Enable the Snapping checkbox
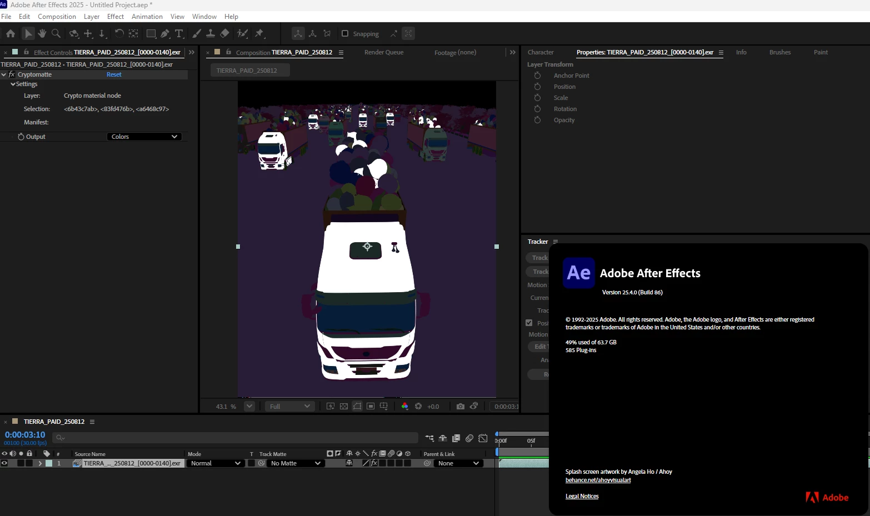This screenshot has width=870, height=516. click(x=345, y=34)
